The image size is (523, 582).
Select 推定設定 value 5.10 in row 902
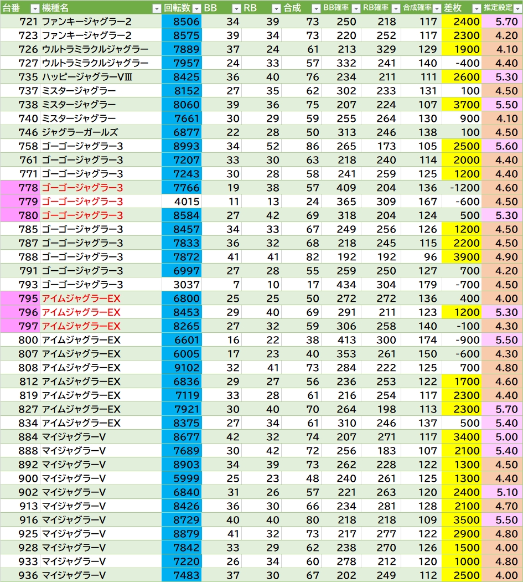click(x=502, y=492)
